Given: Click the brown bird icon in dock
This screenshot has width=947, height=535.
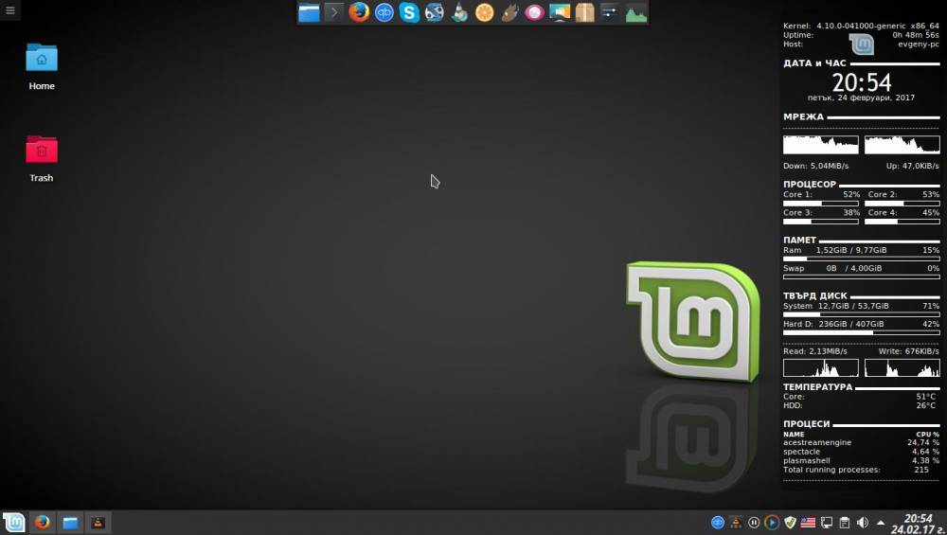Looking at the screenshot, I should tap(509, 12).
